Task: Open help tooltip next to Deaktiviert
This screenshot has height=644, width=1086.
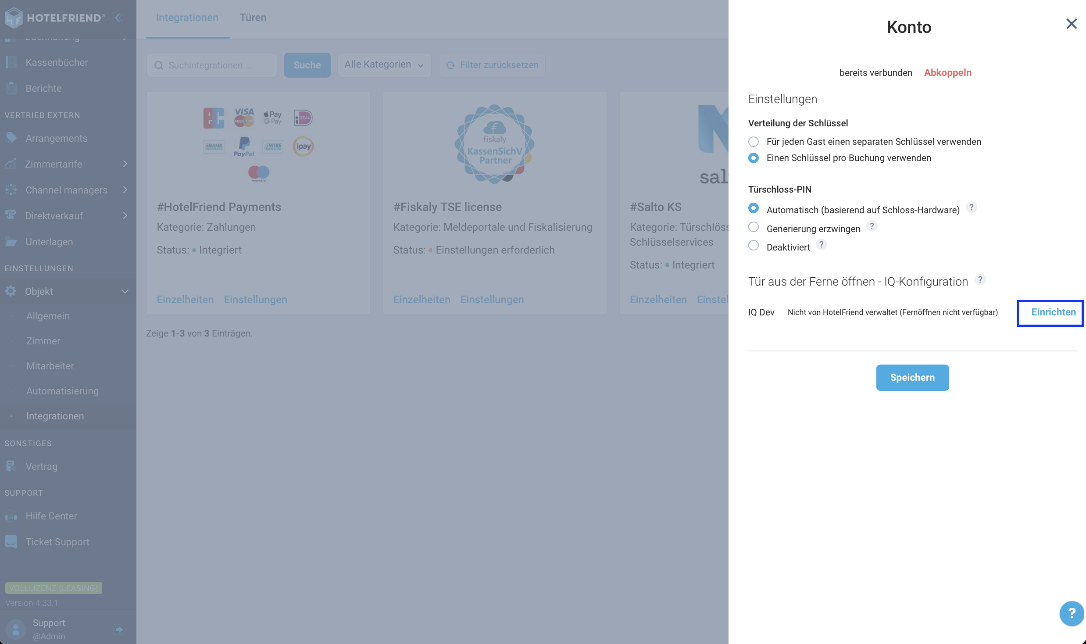Action: (x=822, y=245)
